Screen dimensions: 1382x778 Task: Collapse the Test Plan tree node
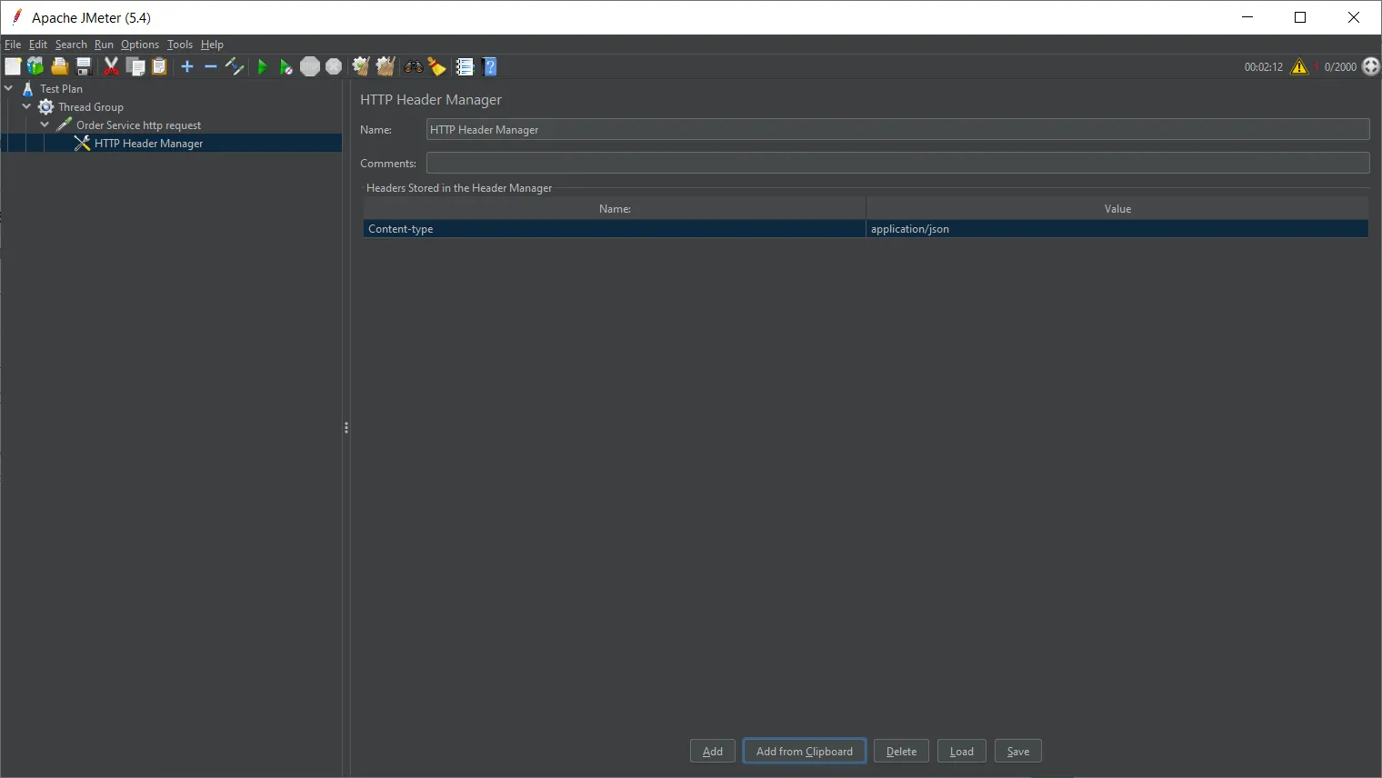[9, 88]
